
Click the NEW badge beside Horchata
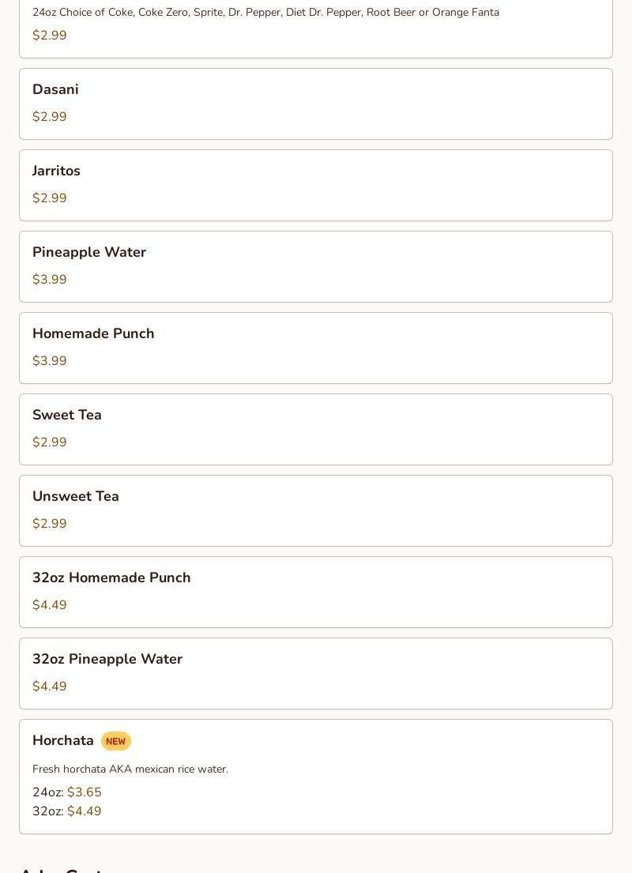coord(116,741)
